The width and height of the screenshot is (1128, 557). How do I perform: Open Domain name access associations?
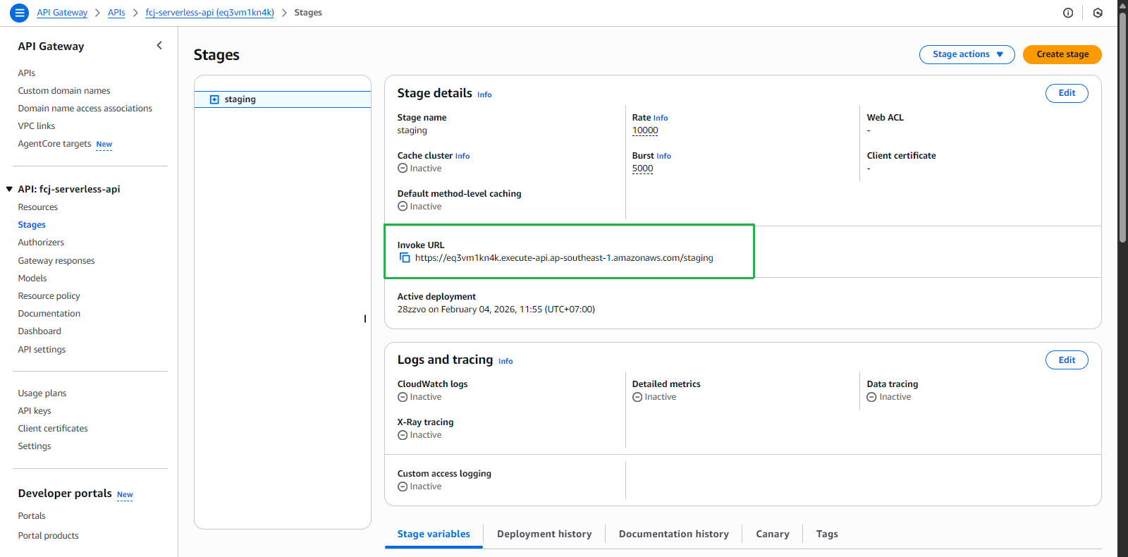click(x=85, y=109)
